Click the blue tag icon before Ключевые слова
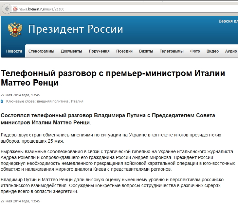Viewport: 238px width, 205px height. click(x=2, y=101)
